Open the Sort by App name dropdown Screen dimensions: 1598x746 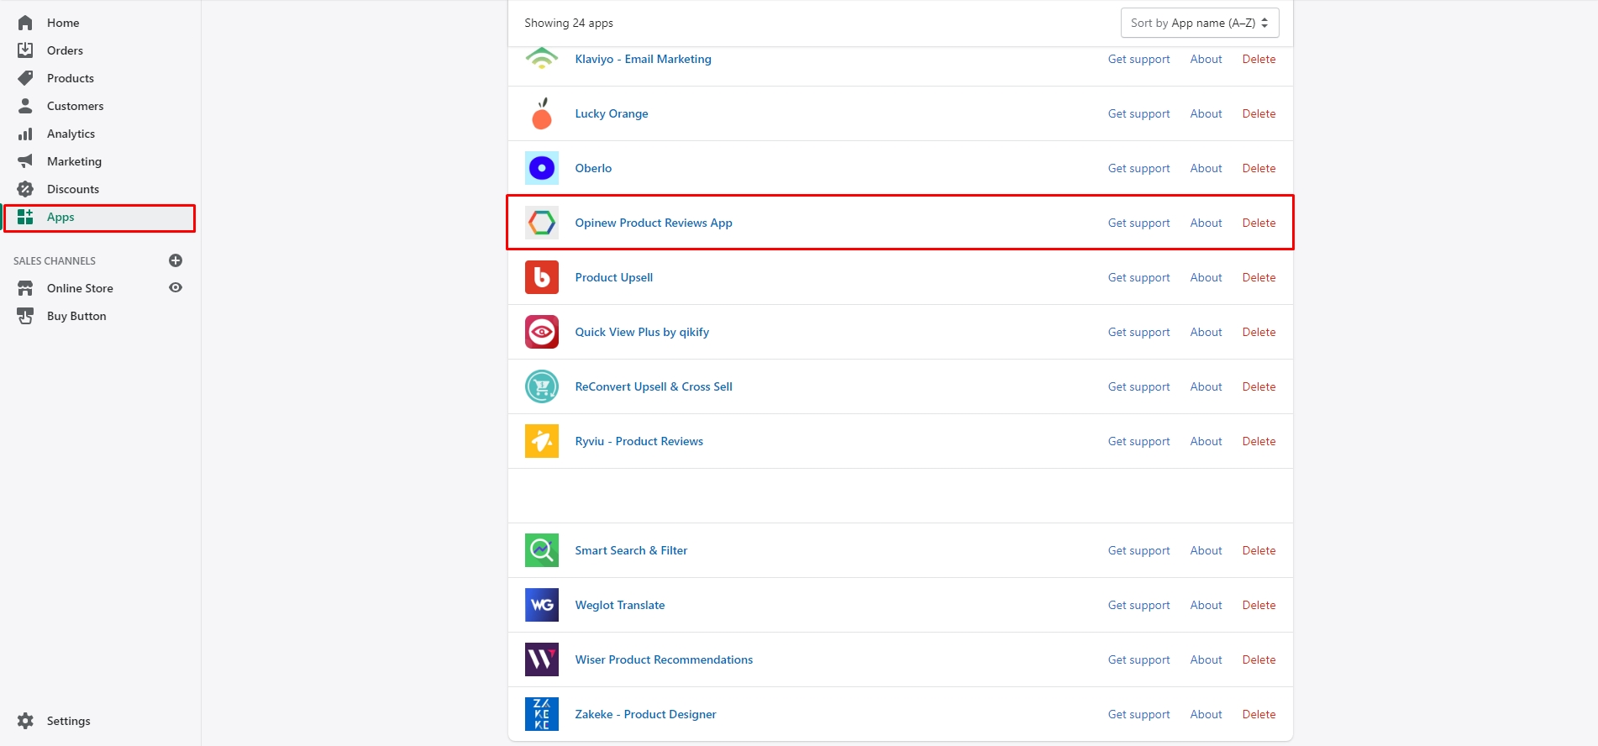(x=1200, y=23)
